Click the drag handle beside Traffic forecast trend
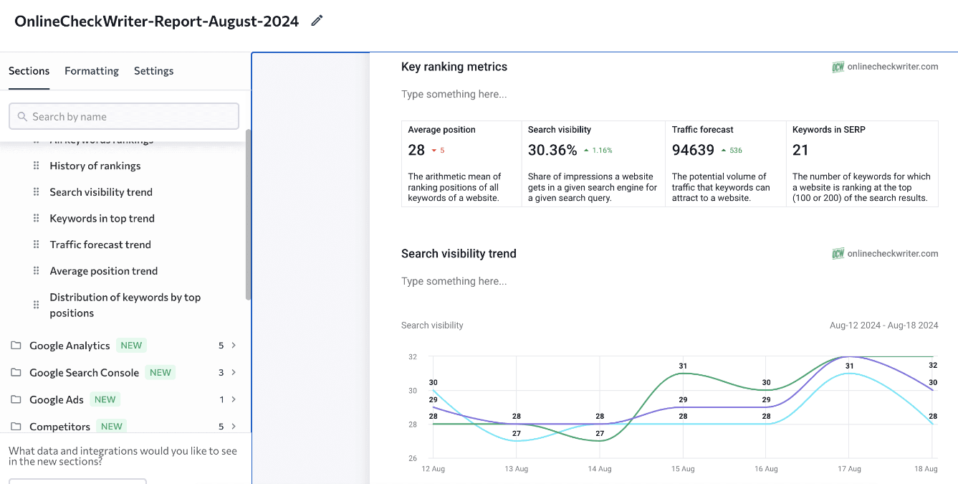Viewport: 958px width, 484px height. (x=35, y=245)
